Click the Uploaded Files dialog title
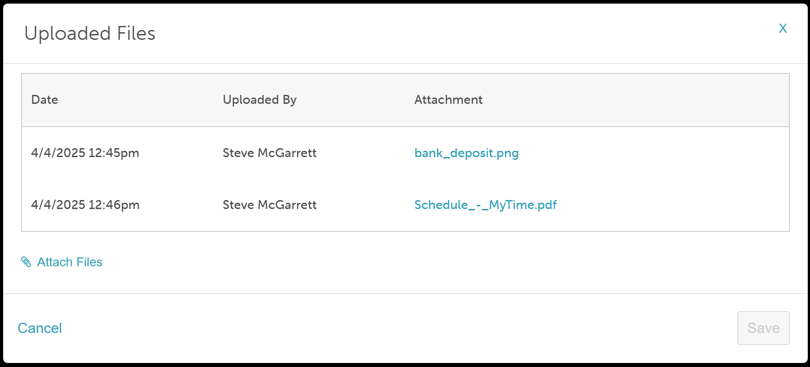The image size is (810, 367). [x=90, y=34]
